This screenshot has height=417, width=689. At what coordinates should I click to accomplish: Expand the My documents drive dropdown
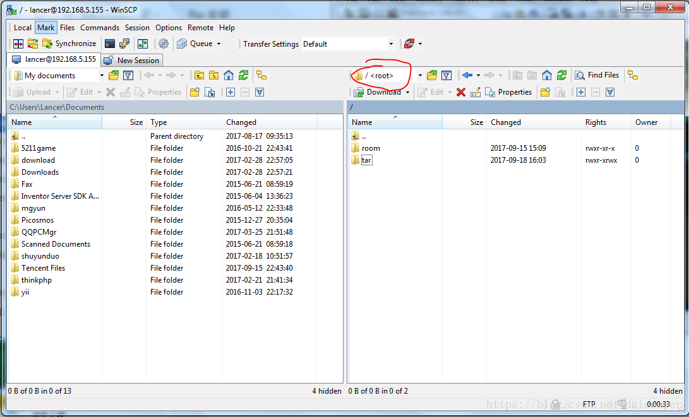tap(102, 76)
